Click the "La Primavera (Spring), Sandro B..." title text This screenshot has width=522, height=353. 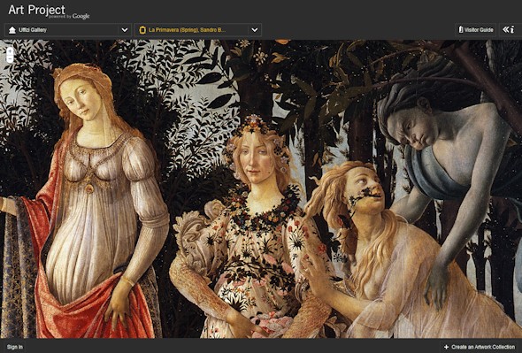[x=187, y=30]
